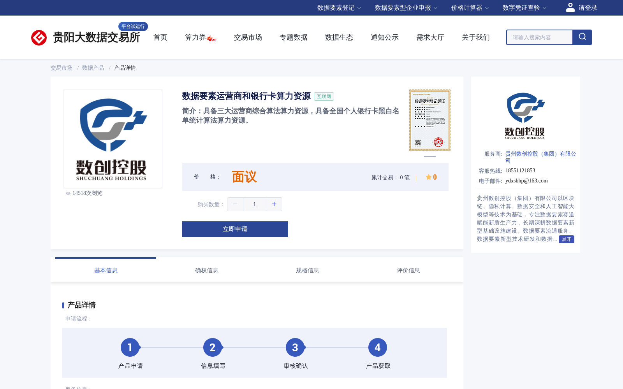The image size is (623, 389).
Task: Click step 2 信息填写 circle
Action: pyautogui.click(x=213, y=347)
